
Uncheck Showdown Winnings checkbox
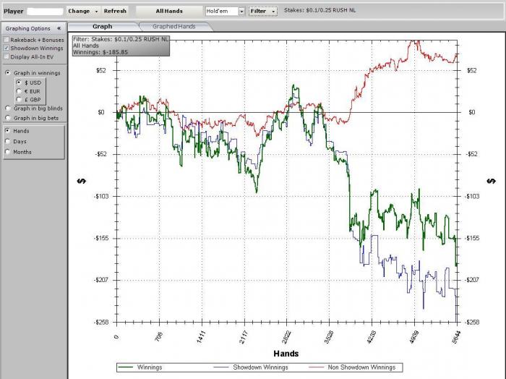7,48
